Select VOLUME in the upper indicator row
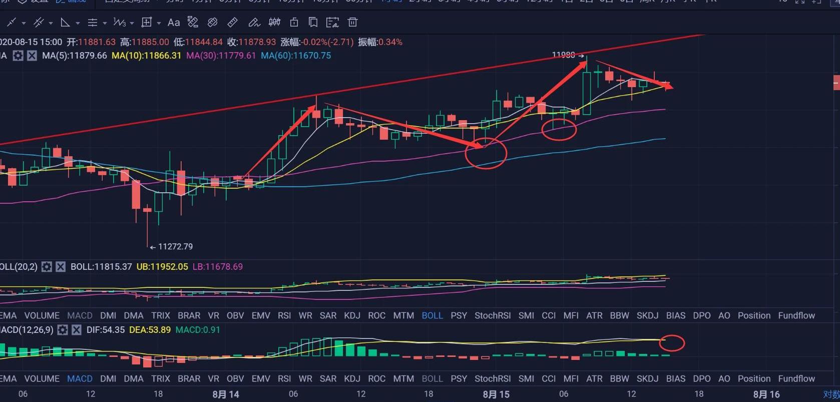 42,315
